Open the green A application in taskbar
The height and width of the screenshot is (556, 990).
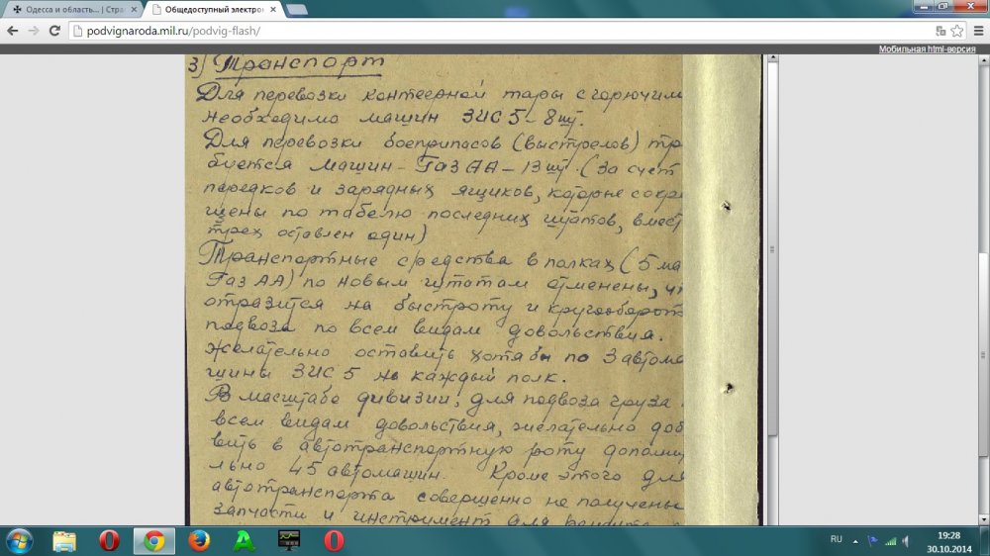[x=245, y=541]
